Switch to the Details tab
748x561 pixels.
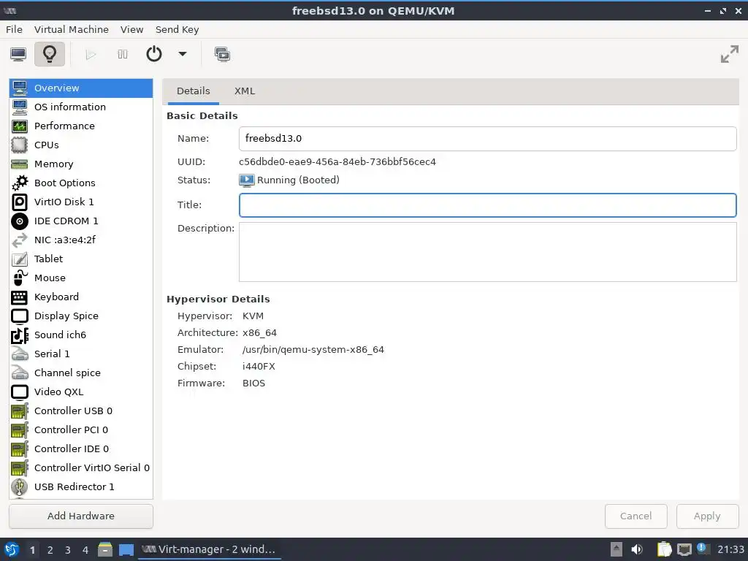pos(193,91)
